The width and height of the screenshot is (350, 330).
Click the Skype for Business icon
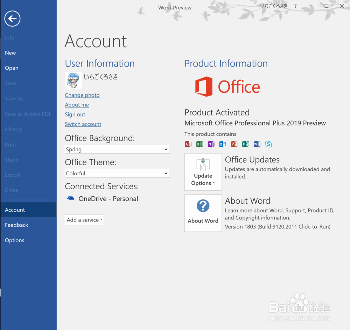point(268,144)
